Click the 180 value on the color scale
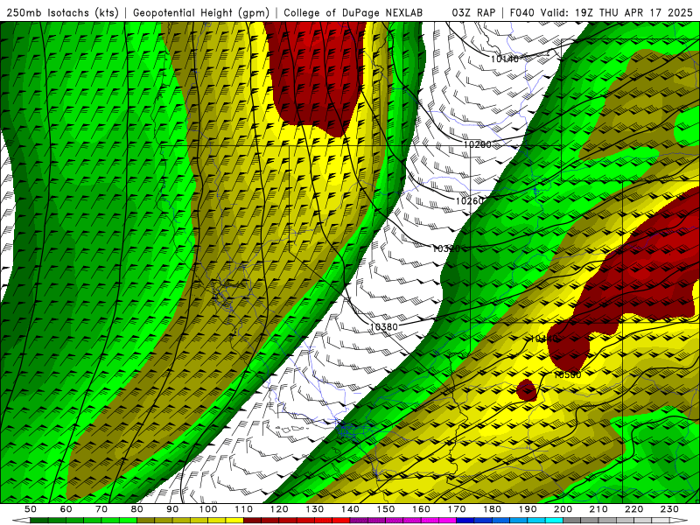The width and height of the screenshot is (700, 525). 492,509
